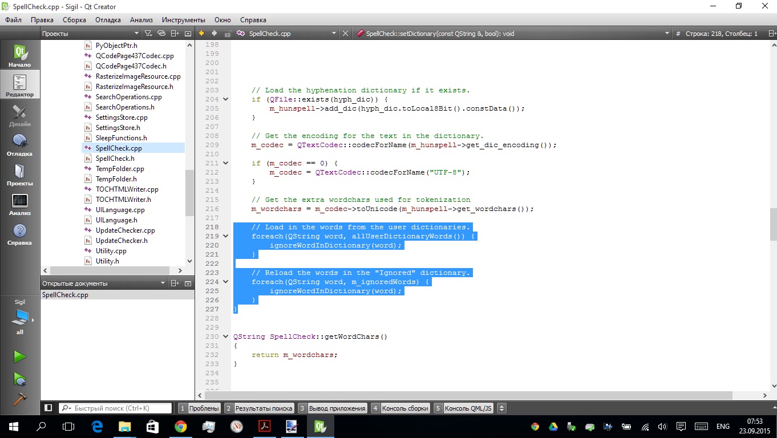Screen dimensions: 777x438
Task: Collapse the code fold at line 219
Action: coord(226,236)
